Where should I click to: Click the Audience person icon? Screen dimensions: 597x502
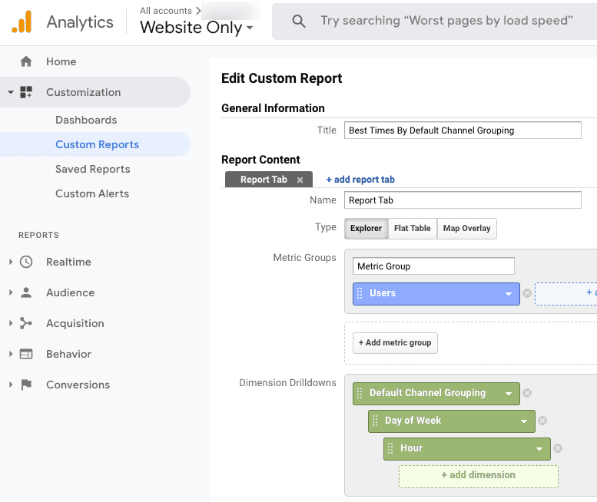(x=26, y=292)
